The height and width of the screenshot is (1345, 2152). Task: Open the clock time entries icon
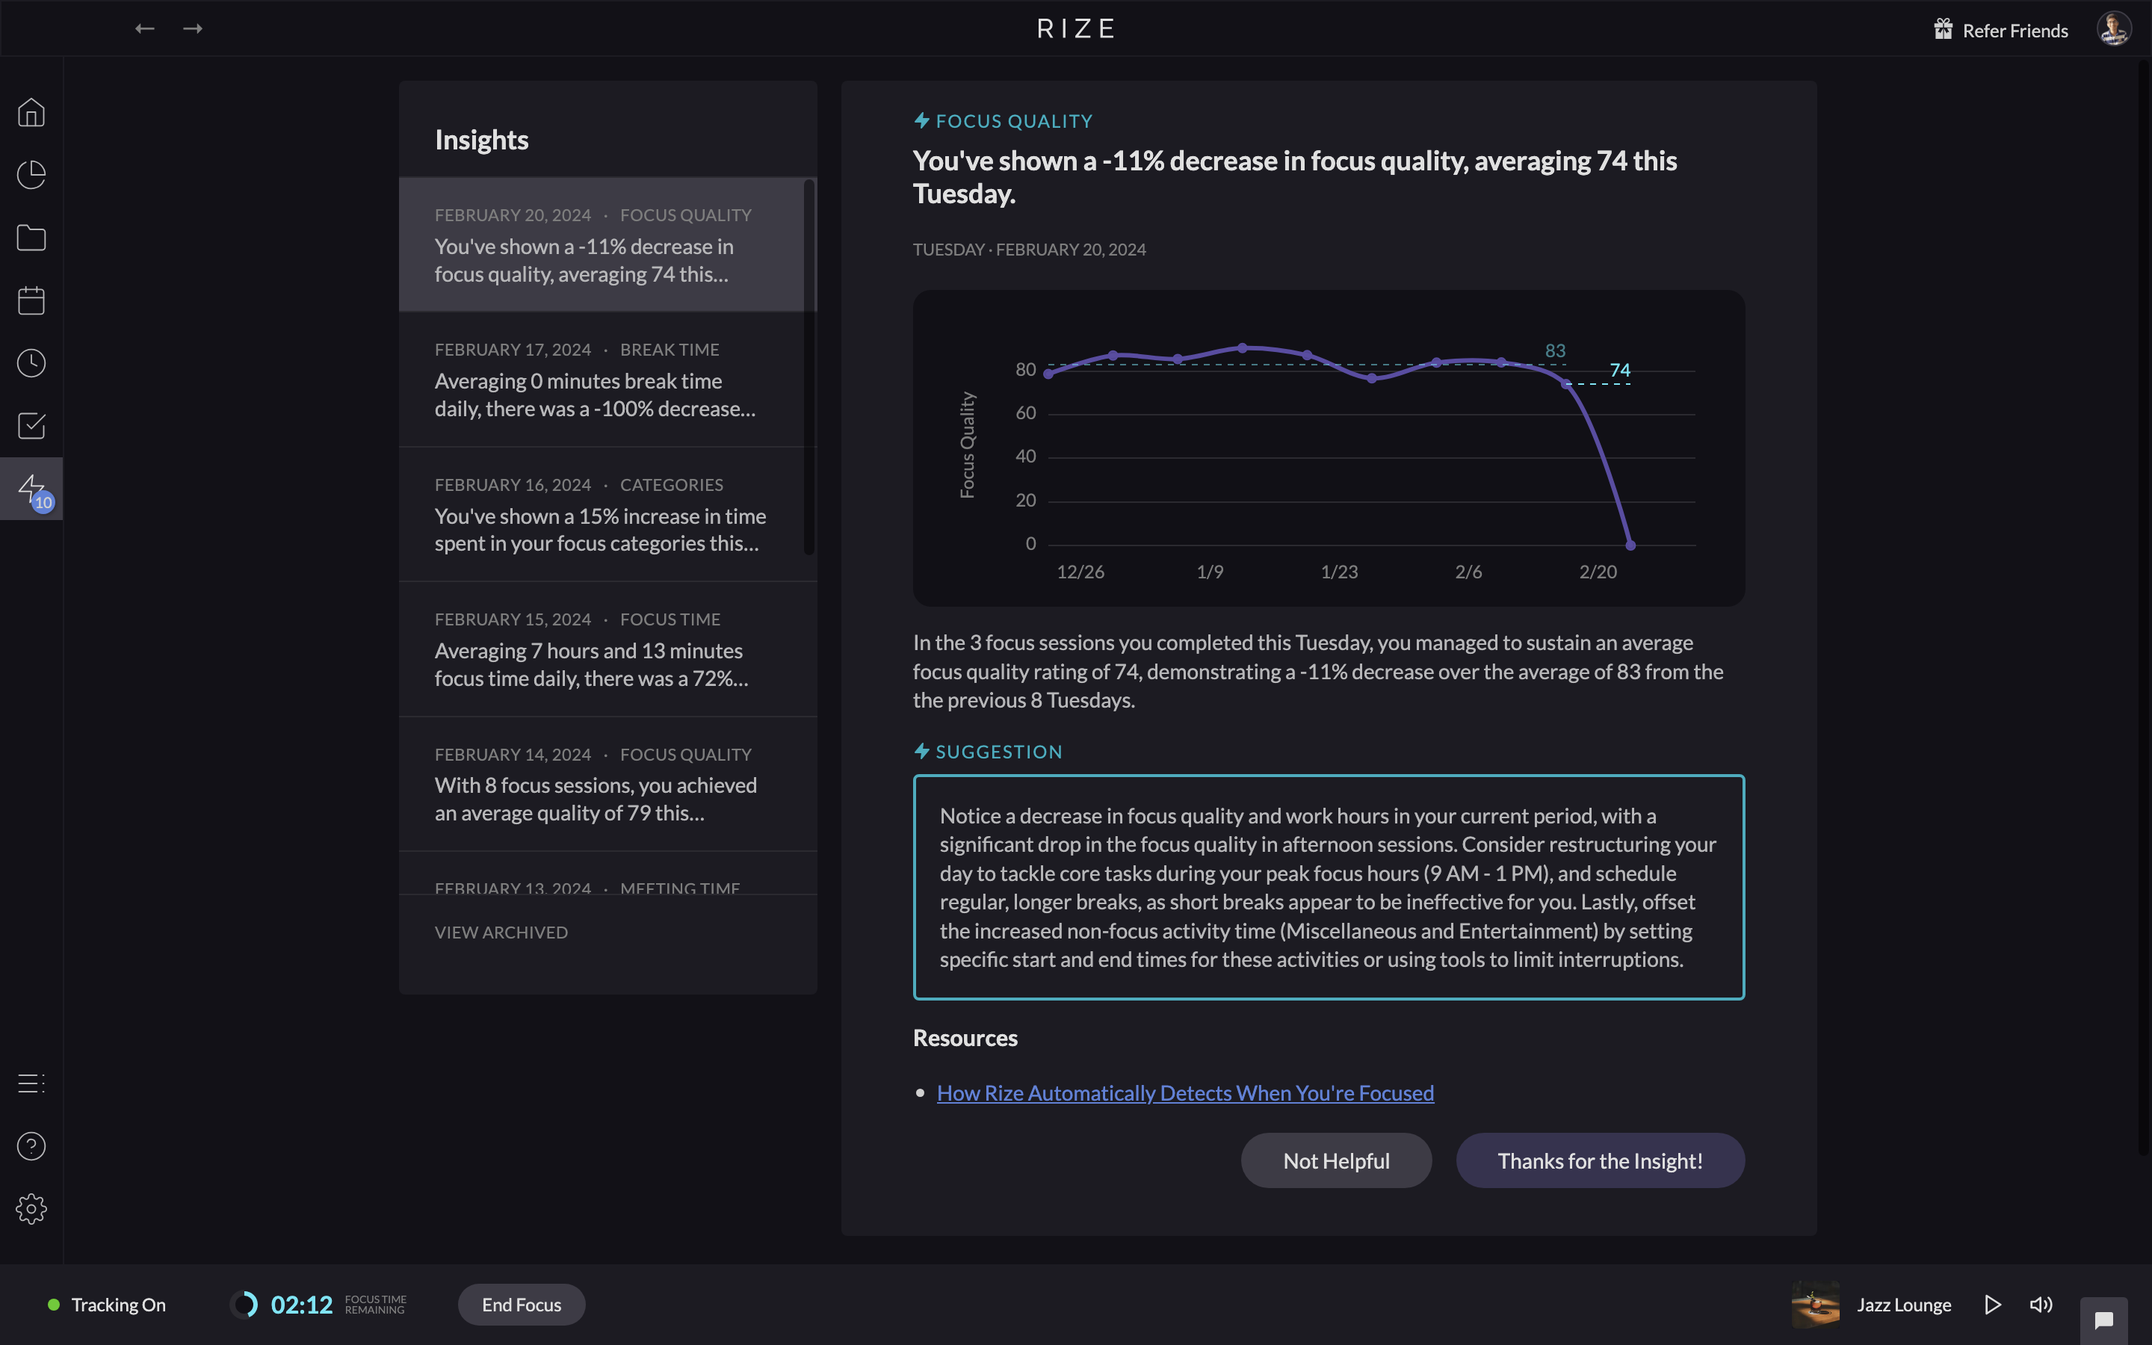pos(31,363)
